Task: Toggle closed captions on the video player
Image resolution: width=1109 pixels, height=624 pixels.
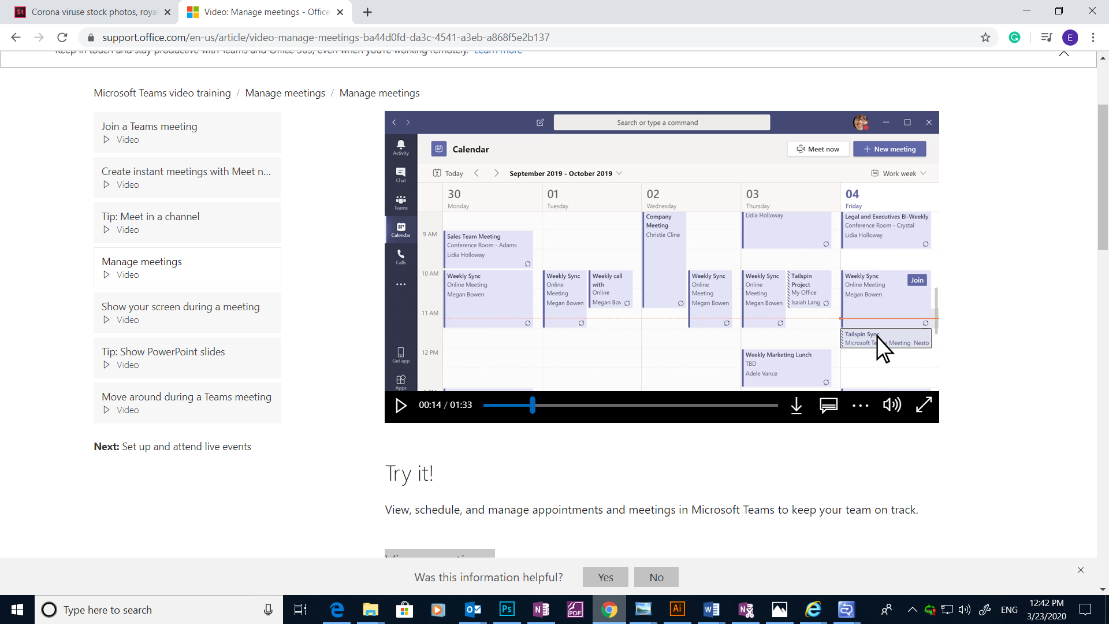Action: click(828, 406)
